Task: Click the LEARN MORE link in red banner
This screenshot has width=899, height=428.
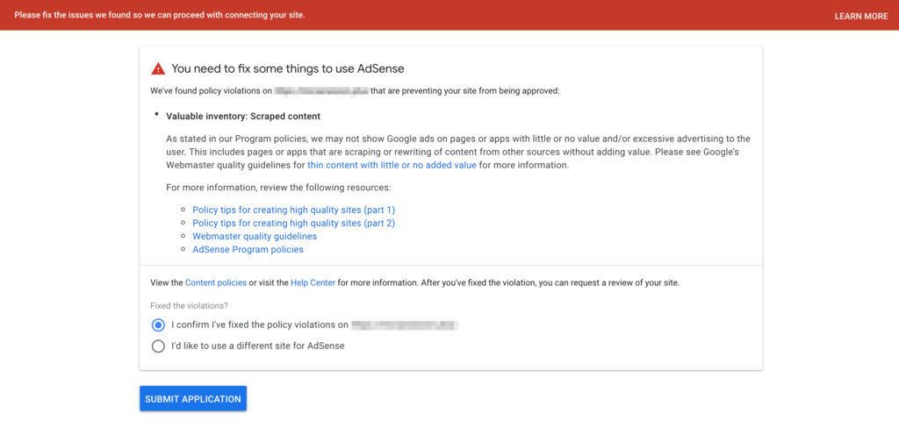Action: (860, 16)
